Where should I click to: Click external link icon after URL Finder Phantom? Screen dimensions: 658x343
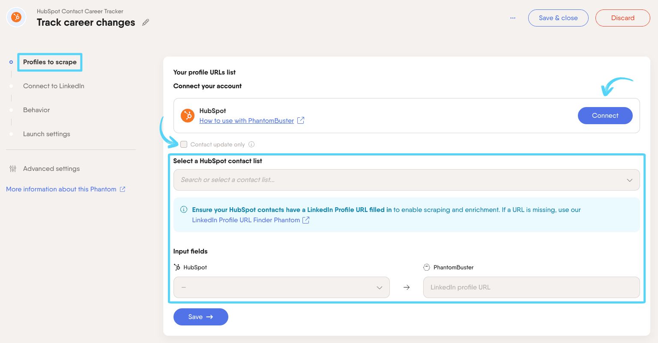306,220
